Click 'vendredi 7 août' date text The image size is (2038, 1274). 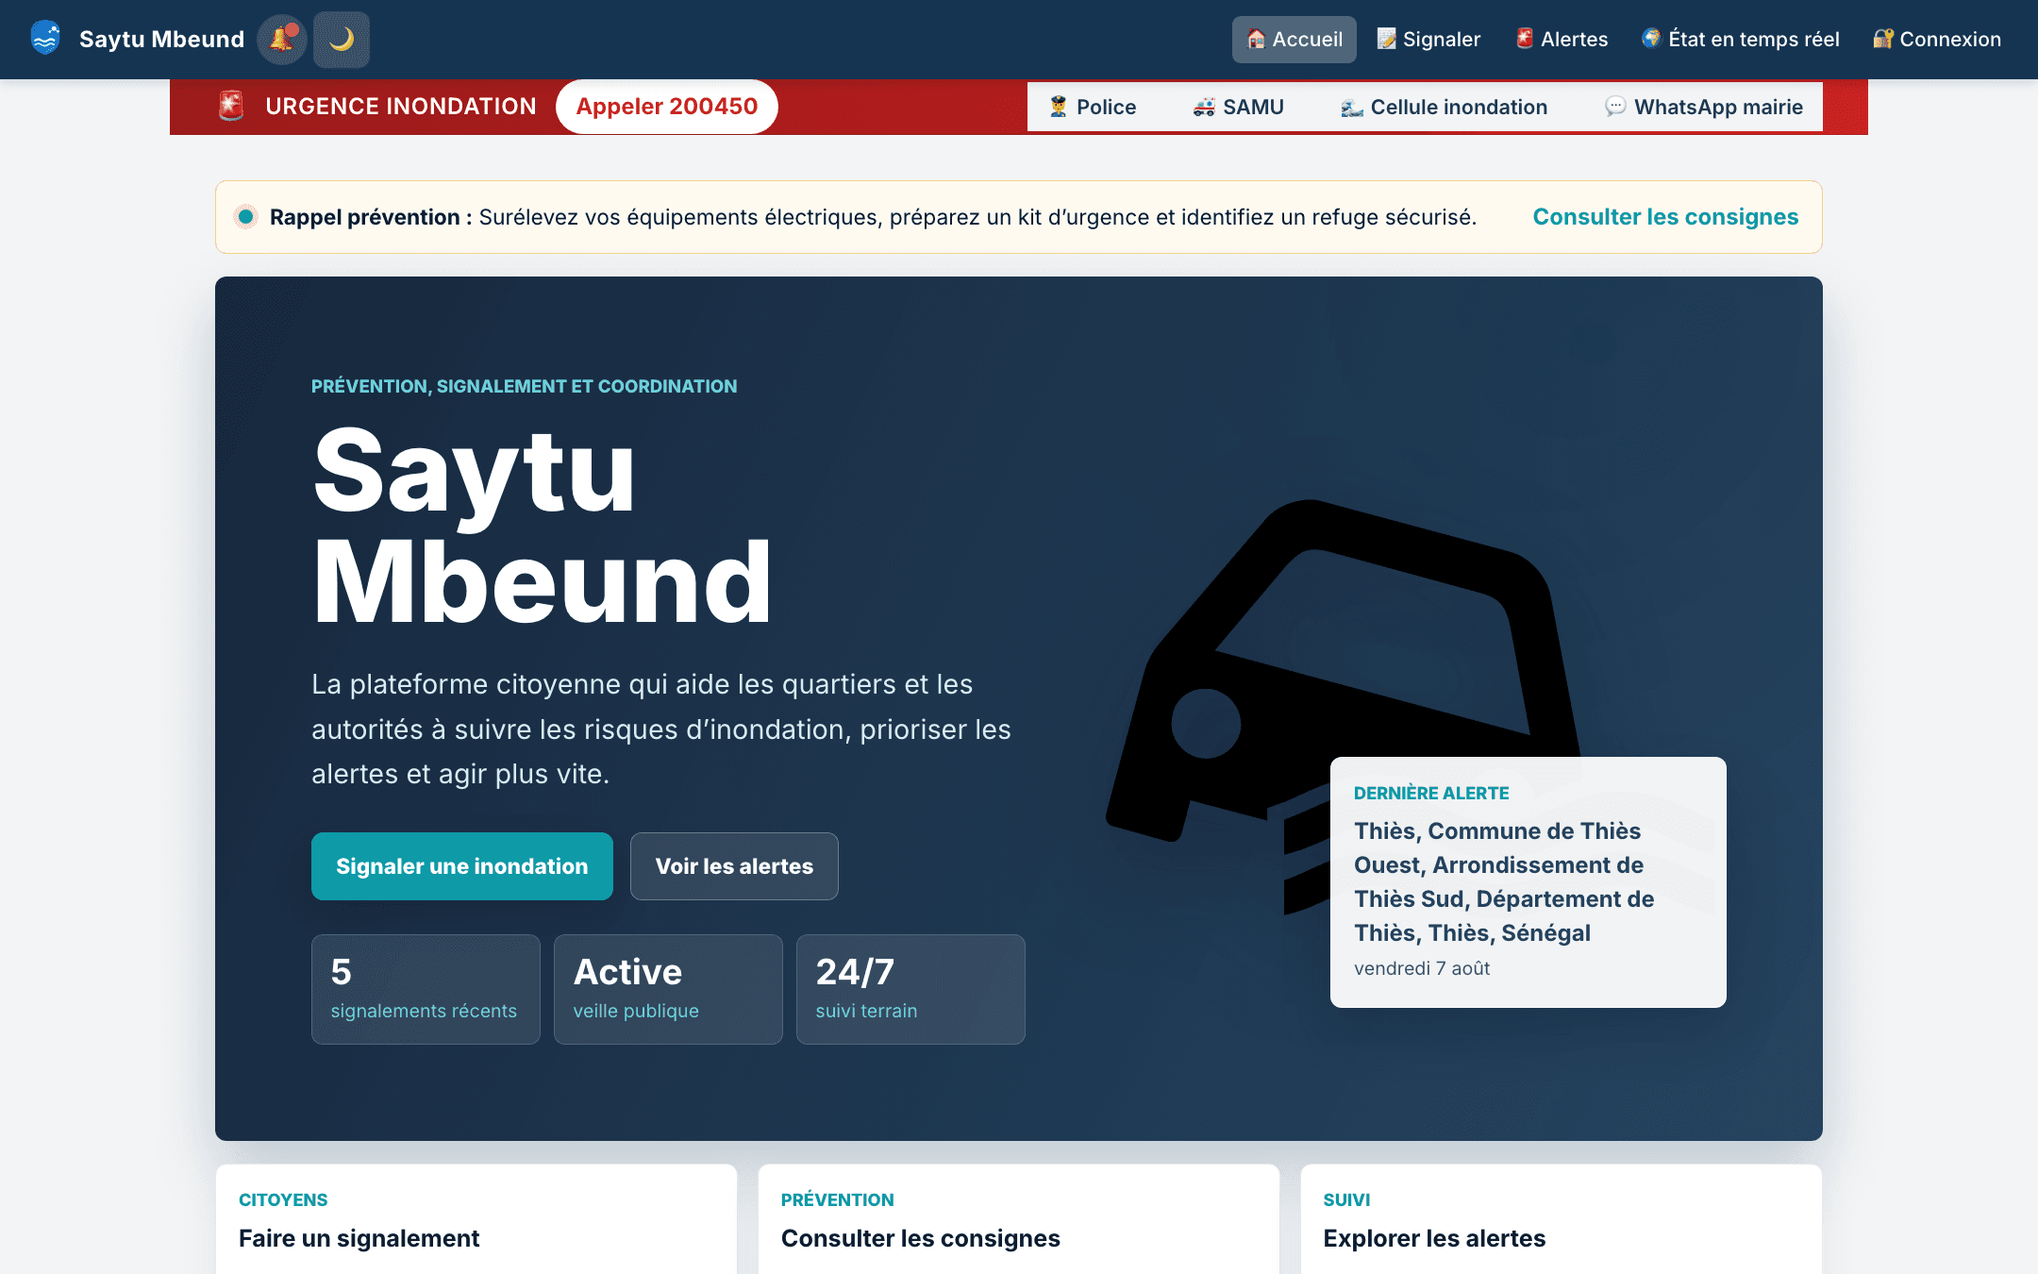tap(1422, 968)
